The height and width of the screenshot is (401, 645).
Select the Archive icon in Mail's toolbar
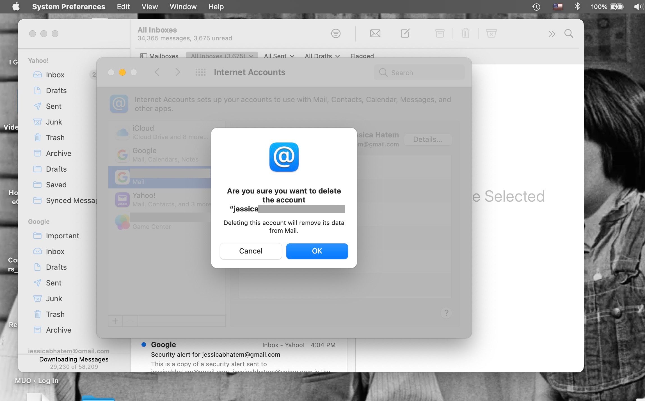tap(440, 33)
